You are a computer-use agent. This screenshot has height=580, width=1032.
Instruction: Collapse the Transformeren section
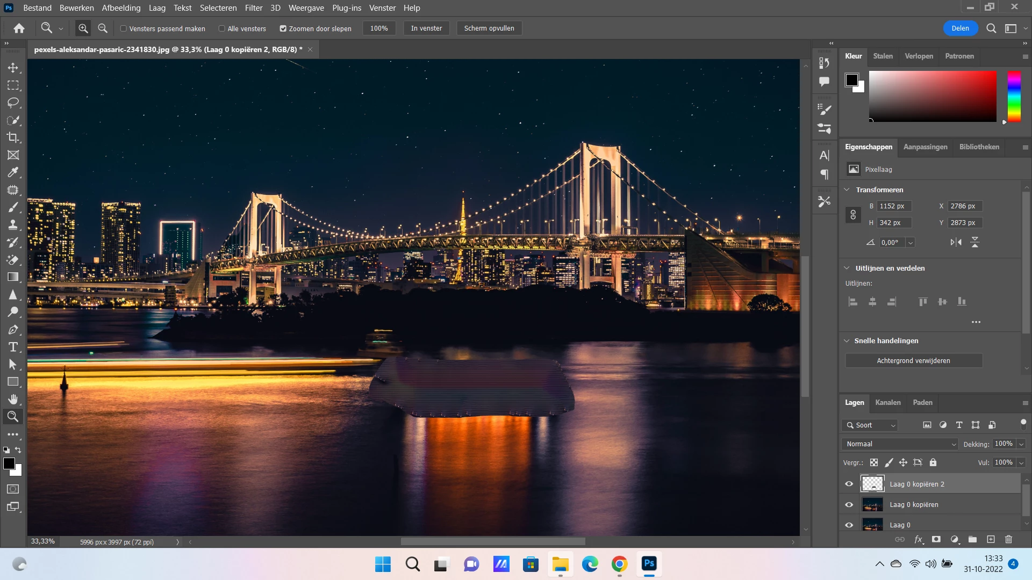[x=847, y=190]
